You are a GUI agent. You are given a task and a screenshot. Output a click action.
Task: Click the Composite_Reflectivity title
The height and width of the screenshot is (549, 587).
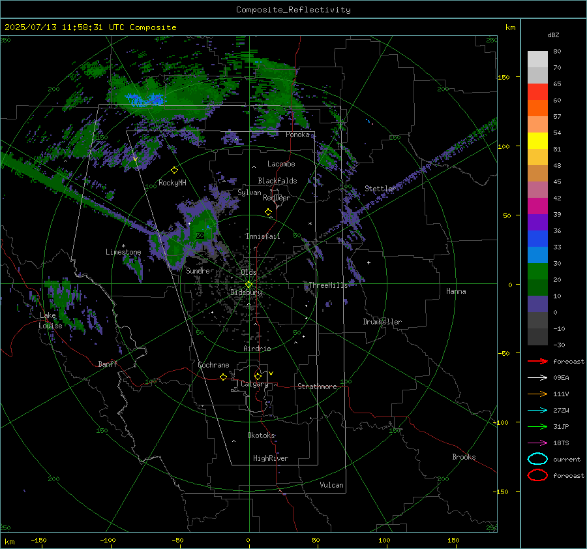293,10
